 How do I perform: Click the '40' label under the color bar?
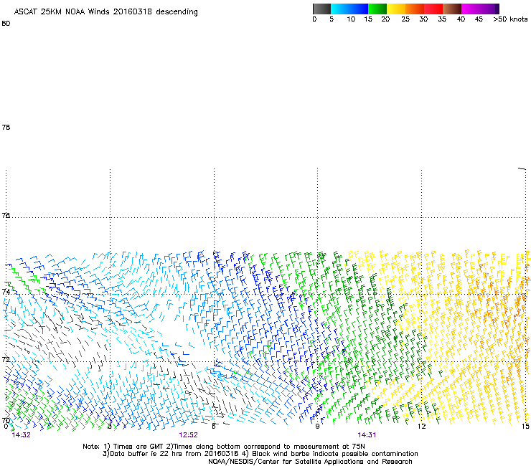pyautogui.click(x=461, y=19)
